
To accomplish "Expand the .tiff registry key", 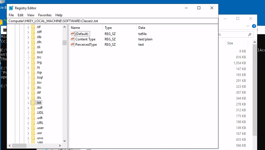I will [28, 32].
